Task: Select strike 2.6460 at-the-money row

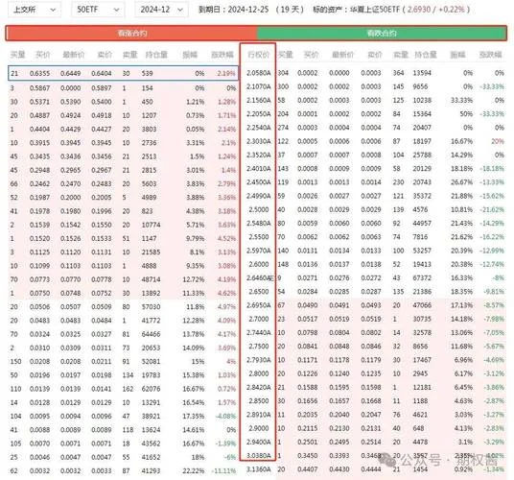Action: [259, 278]
